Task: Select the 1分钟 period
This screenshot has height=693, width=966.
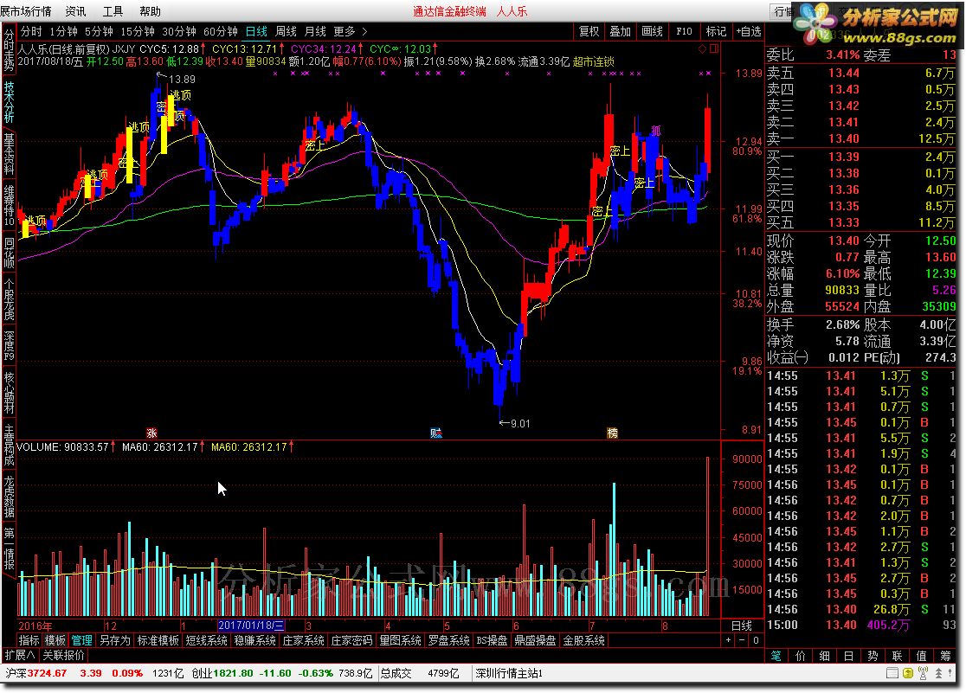Action: pos(63,31)
